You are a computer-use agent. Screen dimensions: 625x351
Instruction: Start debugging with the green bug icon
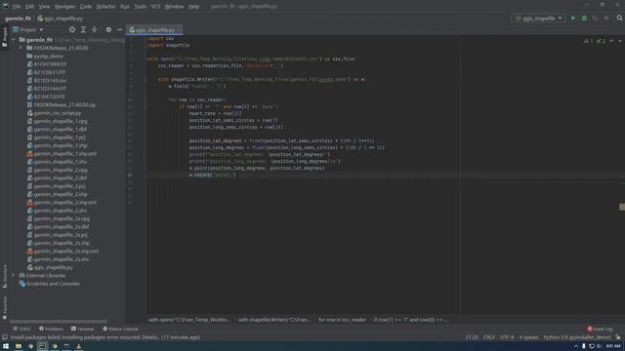pos(584,19)
